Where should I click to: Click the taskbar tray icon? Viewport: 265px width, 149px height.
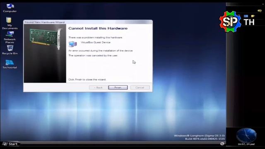coord(222,144)
